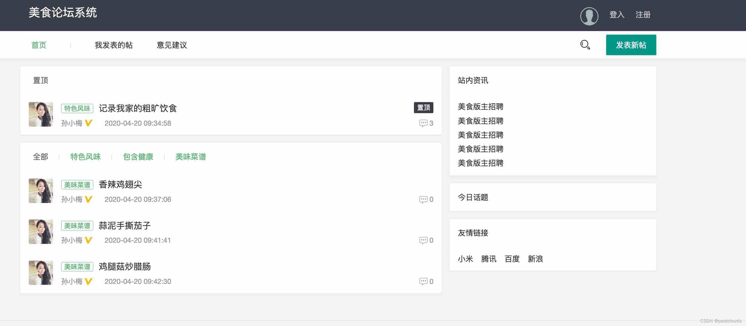Click VIP badge next to pinned post author
The height and width of the screenshot is (326, 746).
[x=88, y=123]
